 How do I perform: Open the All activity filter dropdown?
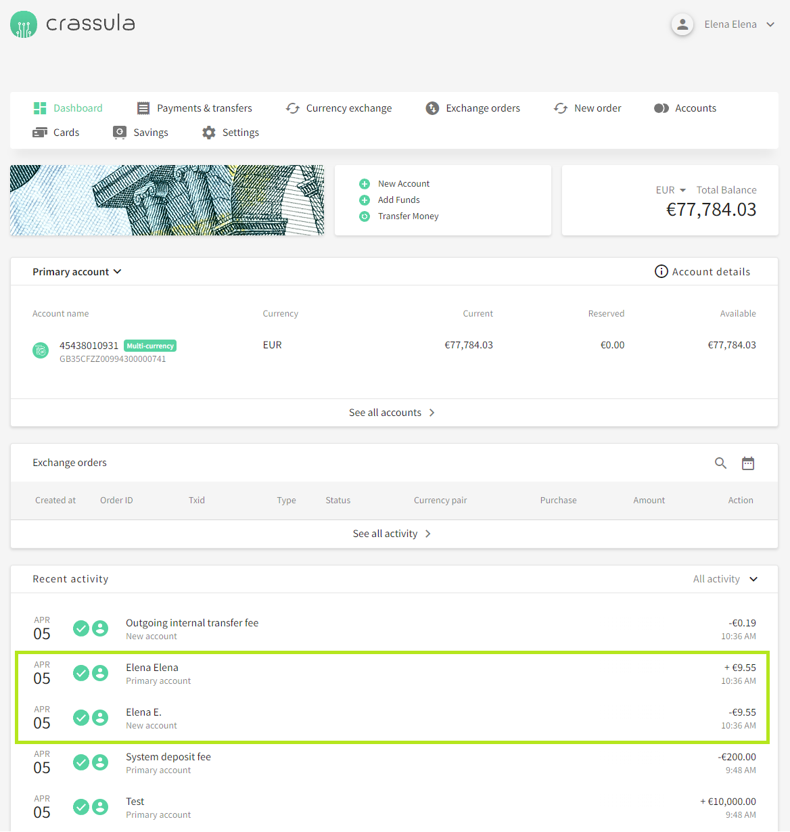coord(725,579)
